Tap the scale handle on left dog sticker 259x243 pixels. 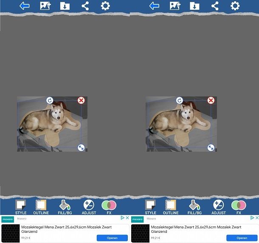(81, 147)
